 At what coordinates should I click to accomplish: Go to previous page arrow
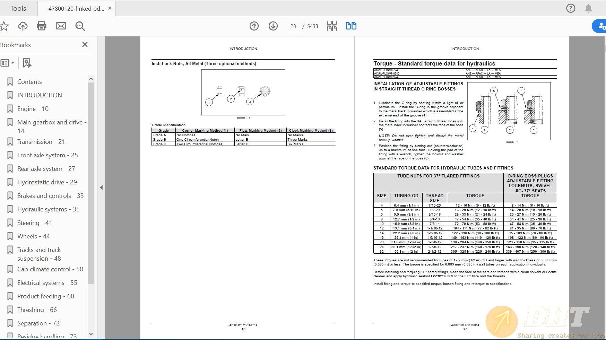254,26
